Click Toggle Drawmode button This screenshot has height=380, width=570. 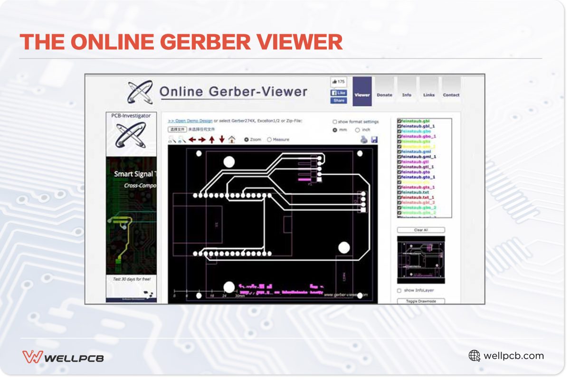[420, 301]
